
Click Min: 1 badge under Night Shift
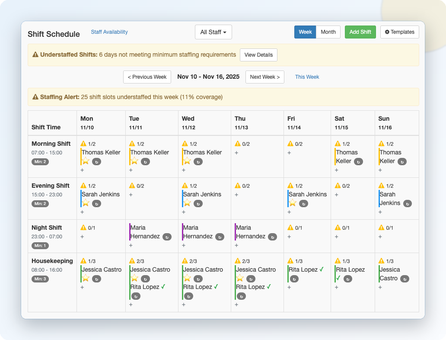click(40, 245)
